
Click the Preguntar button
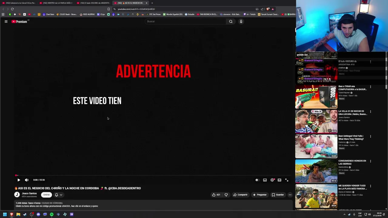tap(260, 195)
